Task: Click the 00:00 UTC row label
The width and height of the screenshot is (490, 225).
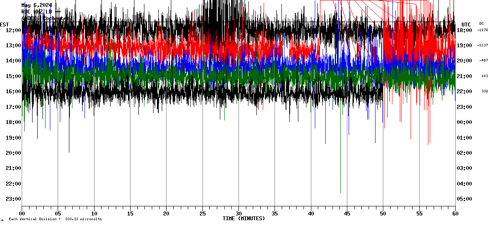Action: (x=464, y=122)
